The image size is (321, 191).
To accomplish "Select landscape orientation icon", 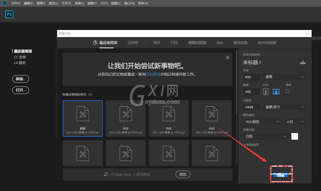I will point(276,92).
